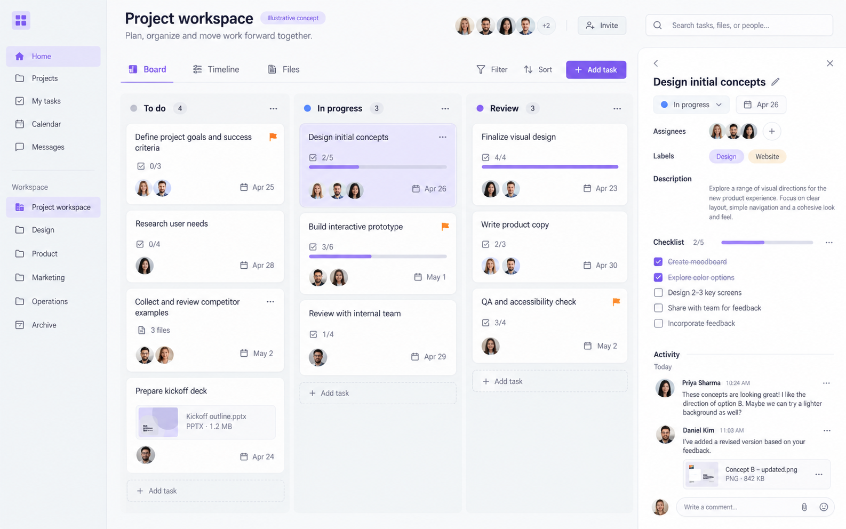846x529 pixels.
Task: Click the Search tasks, files, or people field
Action: coord(739,25)
